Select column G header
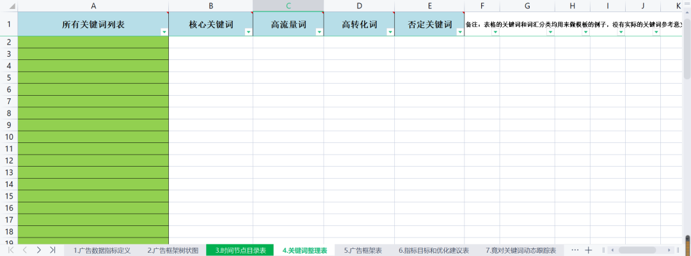 (x=527, y=6)
